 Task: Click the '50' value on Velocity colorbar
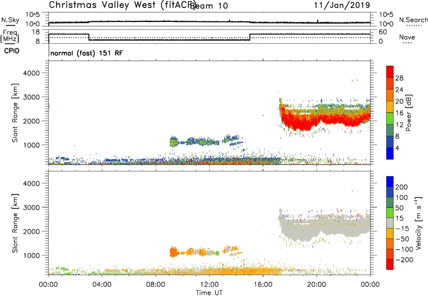399,208
